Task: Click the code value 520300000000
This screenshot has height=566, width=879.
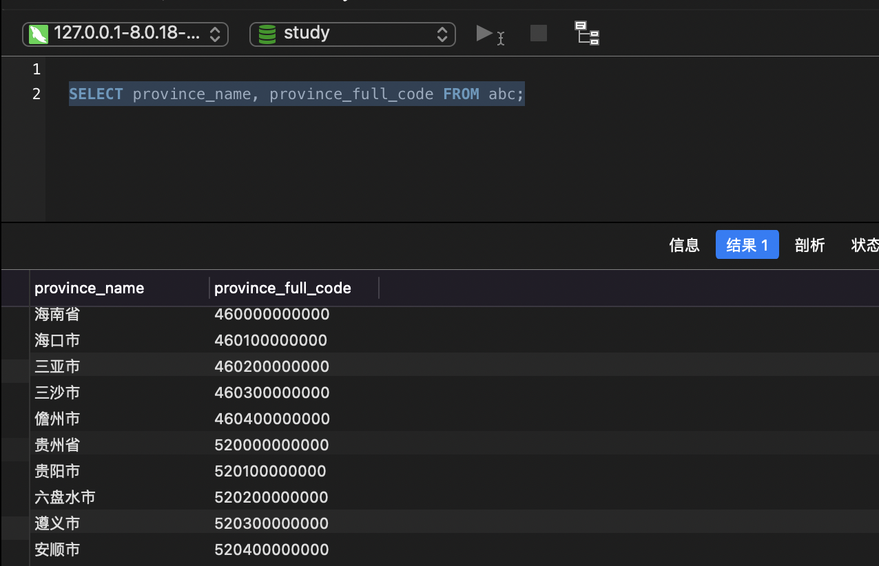Action: coord(271,523)
